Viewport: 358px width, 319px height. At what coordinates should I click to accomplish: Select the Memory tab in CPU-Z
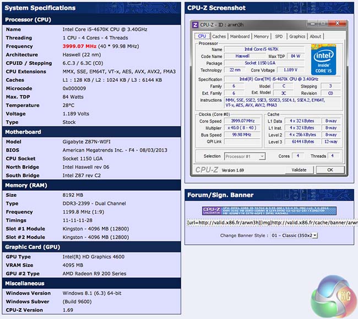[261, 37]
